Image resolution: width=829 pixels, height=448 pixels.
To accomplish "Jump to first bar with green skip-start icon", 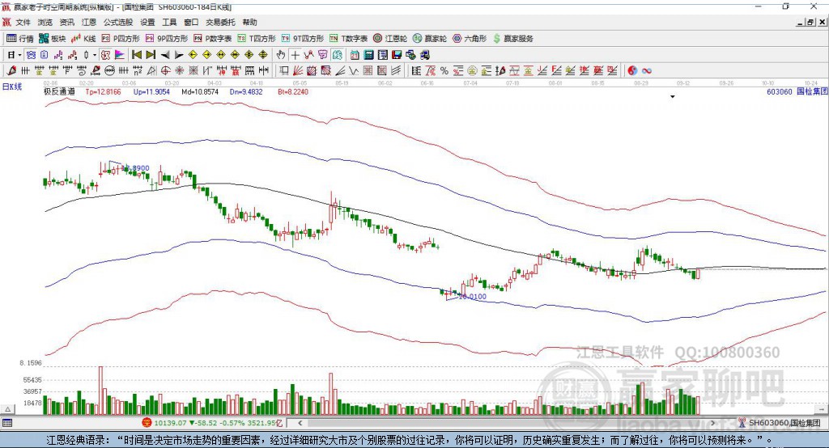I will click(136, 55).
